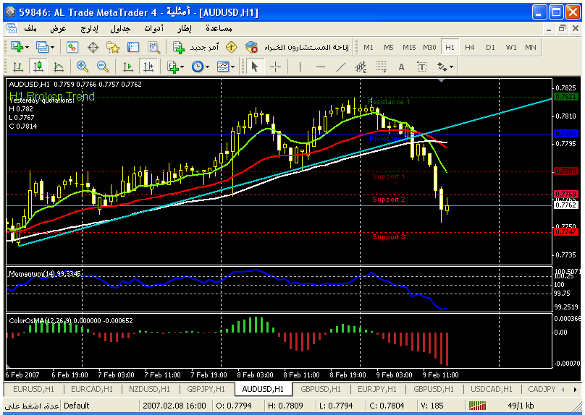Switch to the EURUSD,H1 chart tab
Image resolution: width=585 pixels, height=415 pixels.
coord(33,389)
